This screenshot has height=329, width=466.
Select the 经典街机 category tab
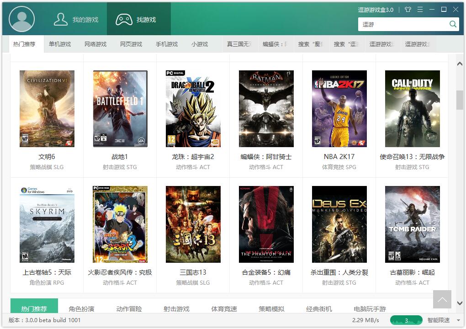click(x=319, y=309)
